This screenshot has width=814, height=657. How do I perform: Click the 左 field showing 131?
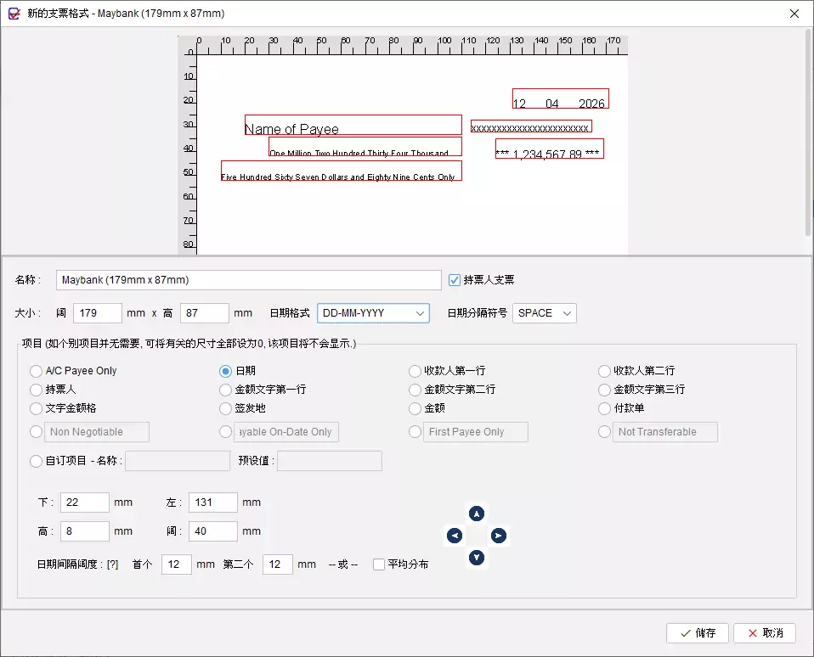pyautogui.click(x=212, y=503)
